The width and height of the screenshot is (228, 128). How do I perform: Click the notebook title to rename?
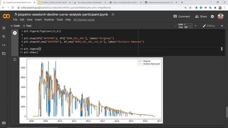63,14
